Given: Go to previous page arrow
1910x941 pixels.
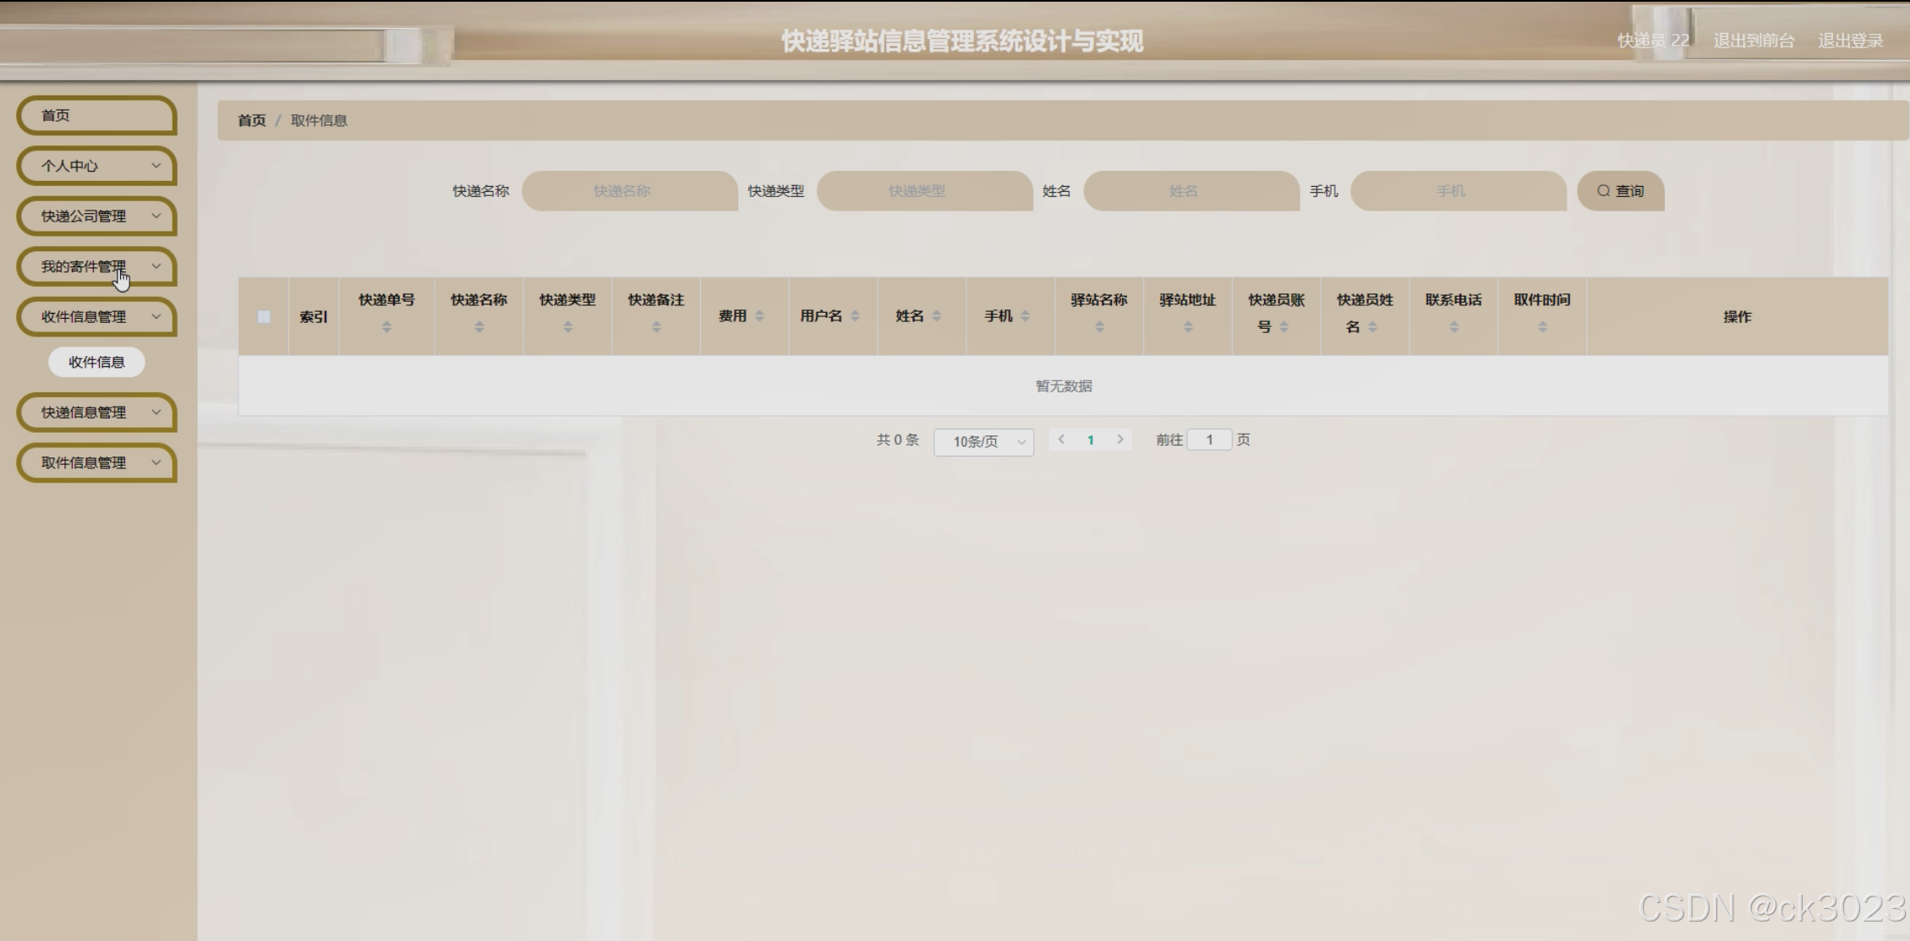Looking at the screenshot, I should coord(1062,440).
